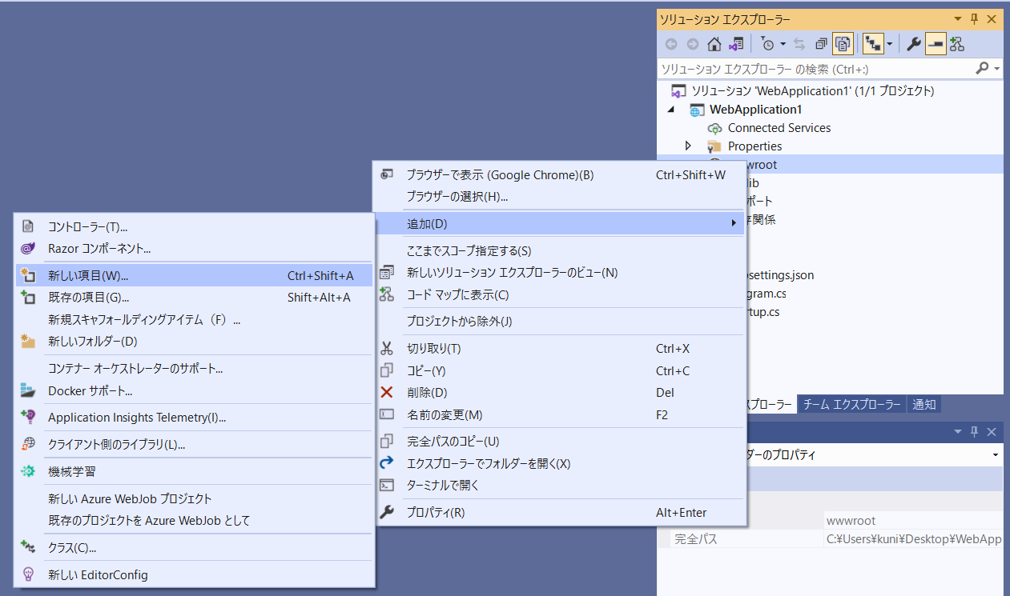Click the Back arrow in Solution Explorer toolbar
The width and height of the screenshot is (1010, 596).
tap(671, 45)
